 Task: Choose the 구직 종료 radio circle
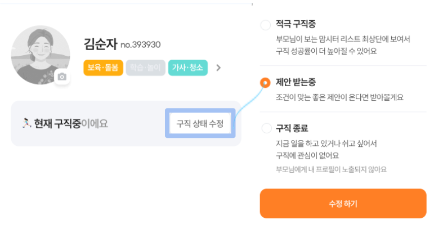[x=266, y=129]
